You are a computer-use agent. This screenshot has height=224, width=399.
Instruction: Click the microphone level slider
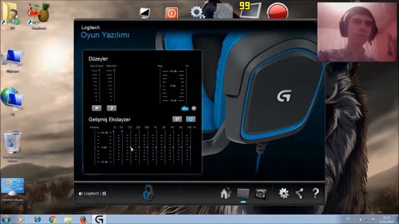pos(114,85)
